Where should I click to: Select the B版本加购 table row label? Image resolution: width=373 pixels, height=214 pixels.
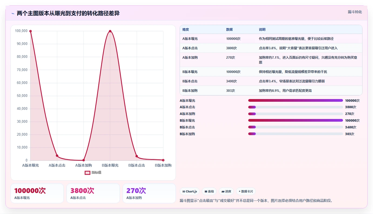pos(190,91)
